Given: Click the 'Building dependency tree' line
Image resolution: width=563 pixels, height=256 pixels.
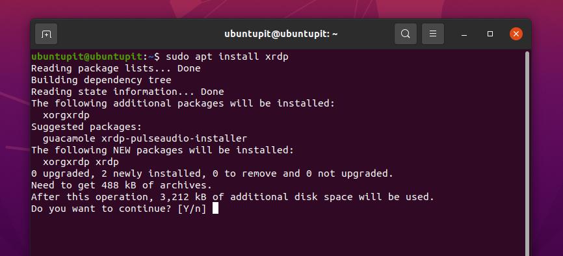Looking at the screenshot, I should click(101, 80).
